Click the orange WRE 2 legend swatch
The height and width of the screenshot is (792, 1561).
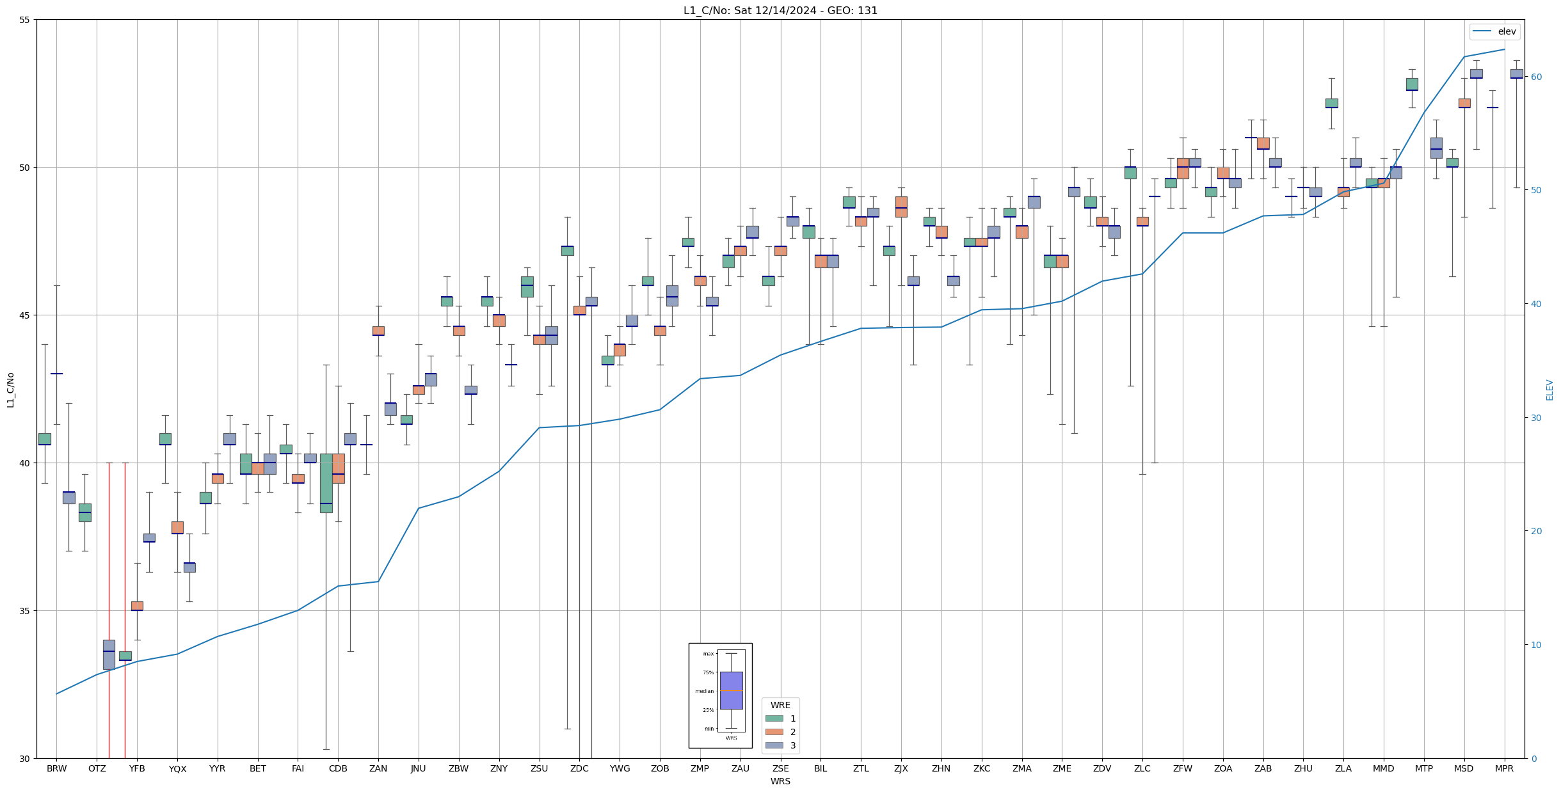(x=774, y=732)
